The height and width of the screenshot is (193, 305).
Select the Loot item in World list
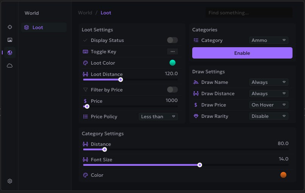(38, 28)
